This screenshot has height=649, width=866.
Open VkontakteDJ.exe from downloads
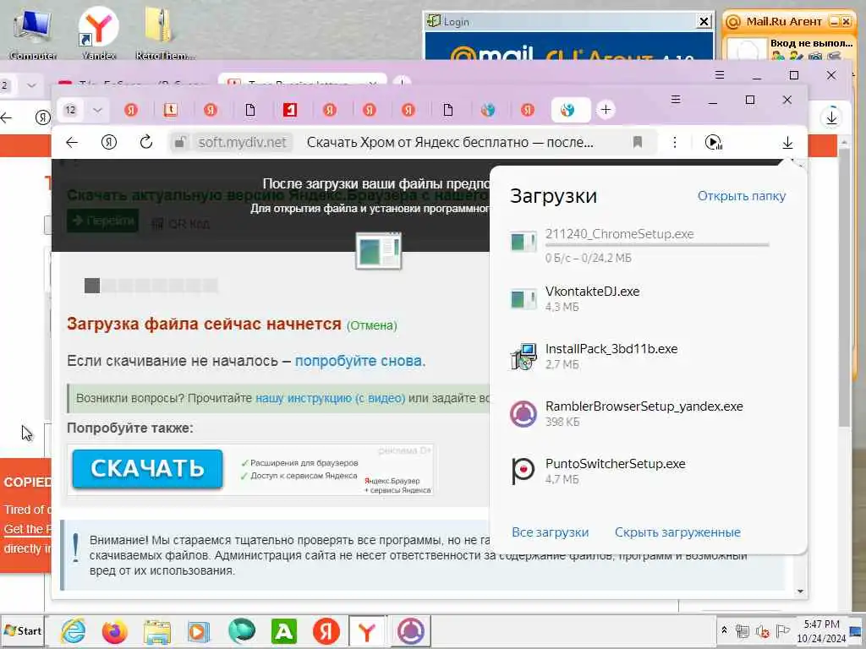(x=647, y=298)
